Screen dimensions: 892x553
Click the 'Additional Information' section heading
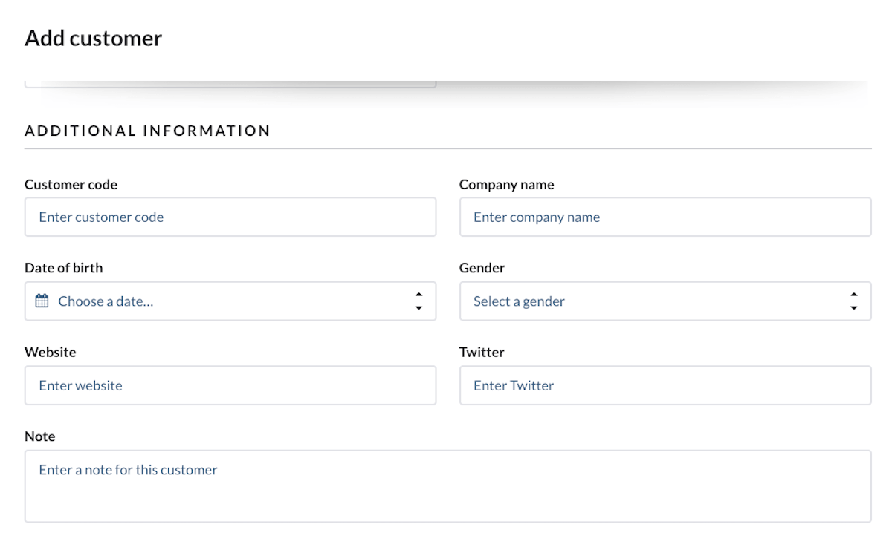(x=147, y=131)
